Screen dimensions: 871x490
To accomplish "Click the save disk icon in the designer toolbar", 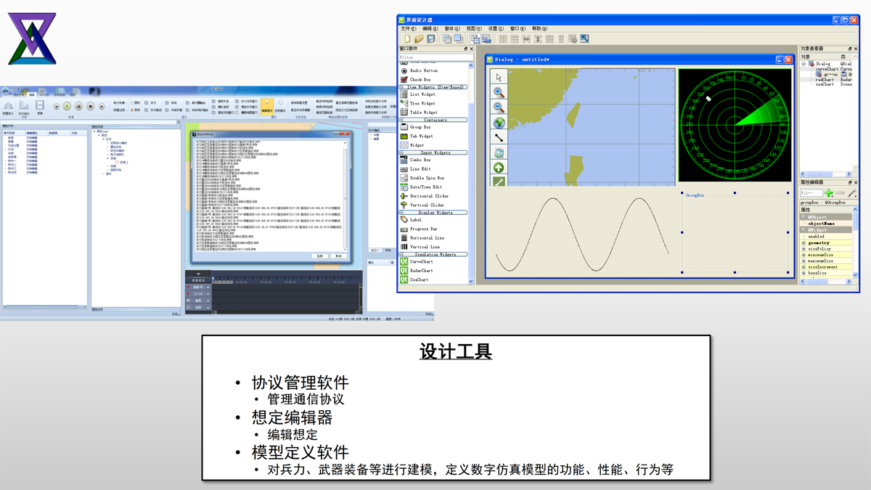I will [x=430, y=38].
